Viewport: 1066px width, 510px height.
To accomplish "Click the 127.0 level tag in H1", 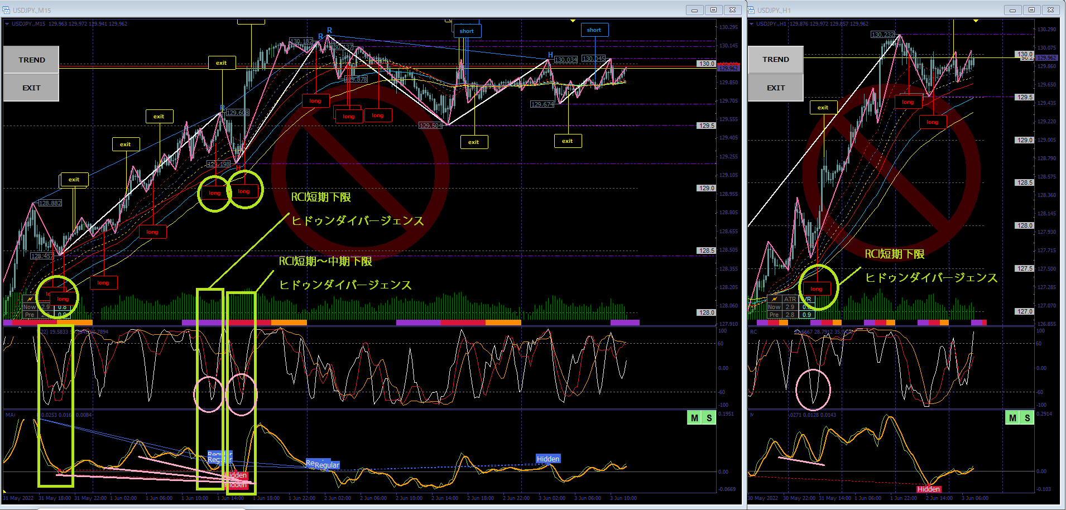I will (x=1025, y=311).
